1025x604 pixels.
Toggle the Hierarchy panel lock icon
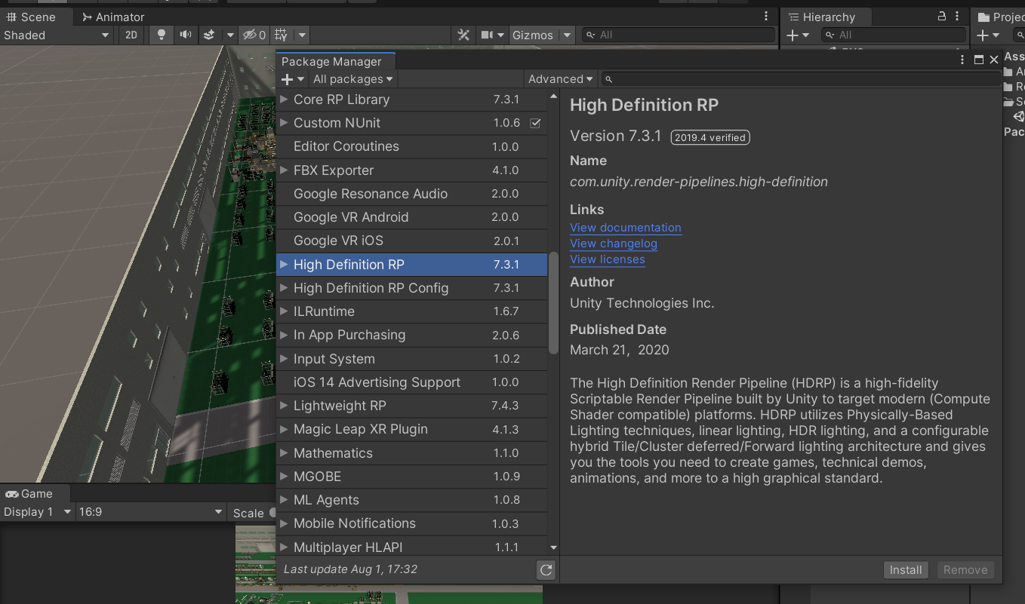941,16
